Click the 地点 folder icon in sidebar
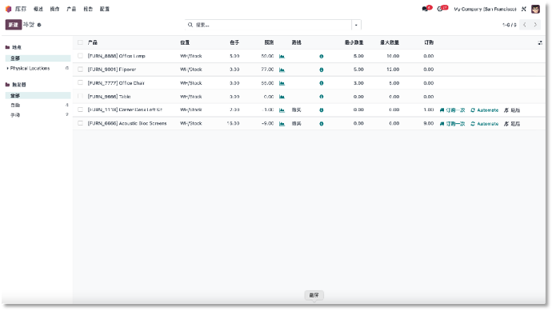Viewport: 552px width, 311px height. [x=7, y=47]
